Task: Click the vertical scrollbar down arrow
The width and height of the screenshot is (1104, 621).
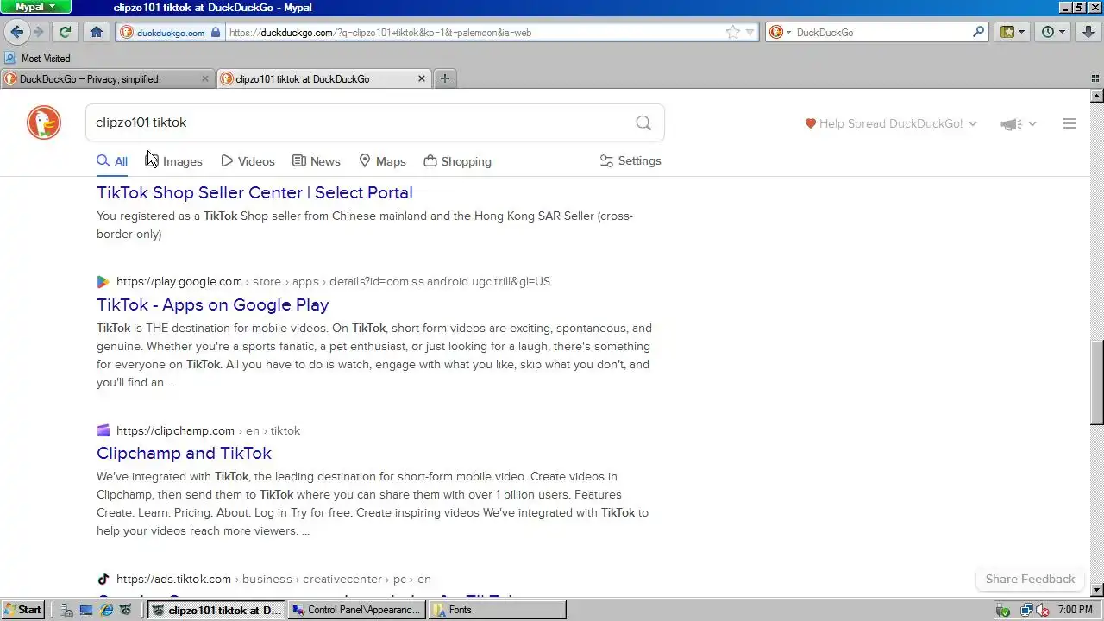Action: [1096, 591]
